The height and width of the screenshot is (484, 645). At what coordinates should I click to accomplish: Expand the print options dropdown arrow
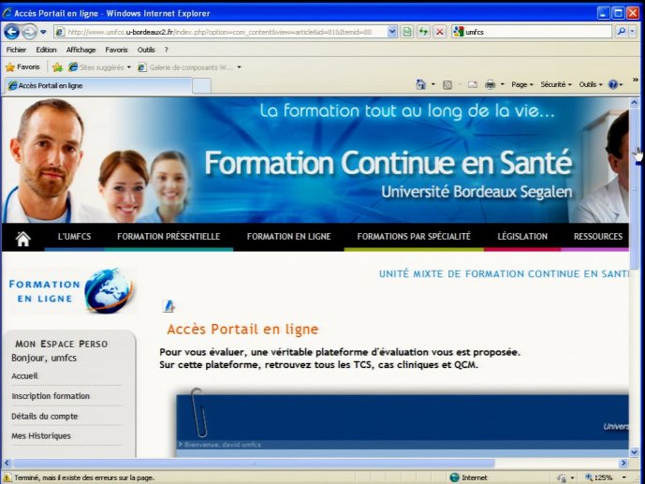(x=503, y=84)
